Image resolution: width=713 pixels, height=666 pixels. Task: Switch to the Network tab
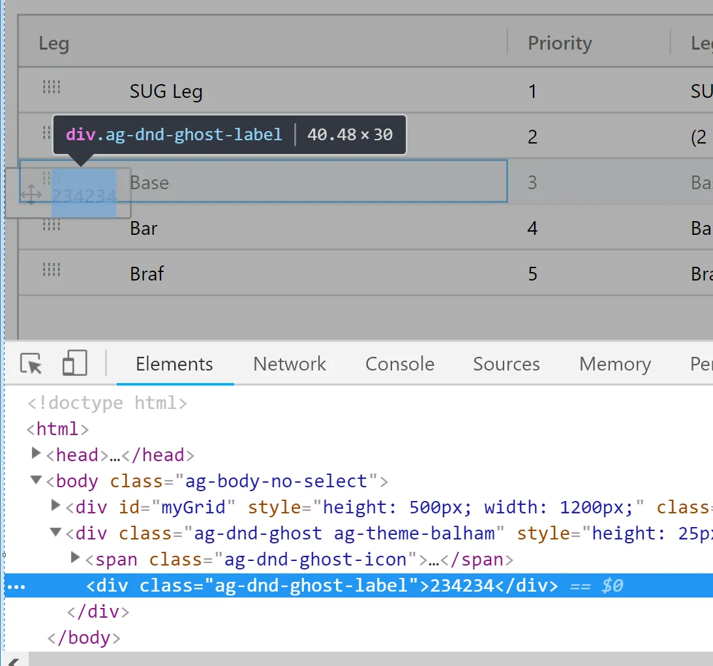pos(289,364)
